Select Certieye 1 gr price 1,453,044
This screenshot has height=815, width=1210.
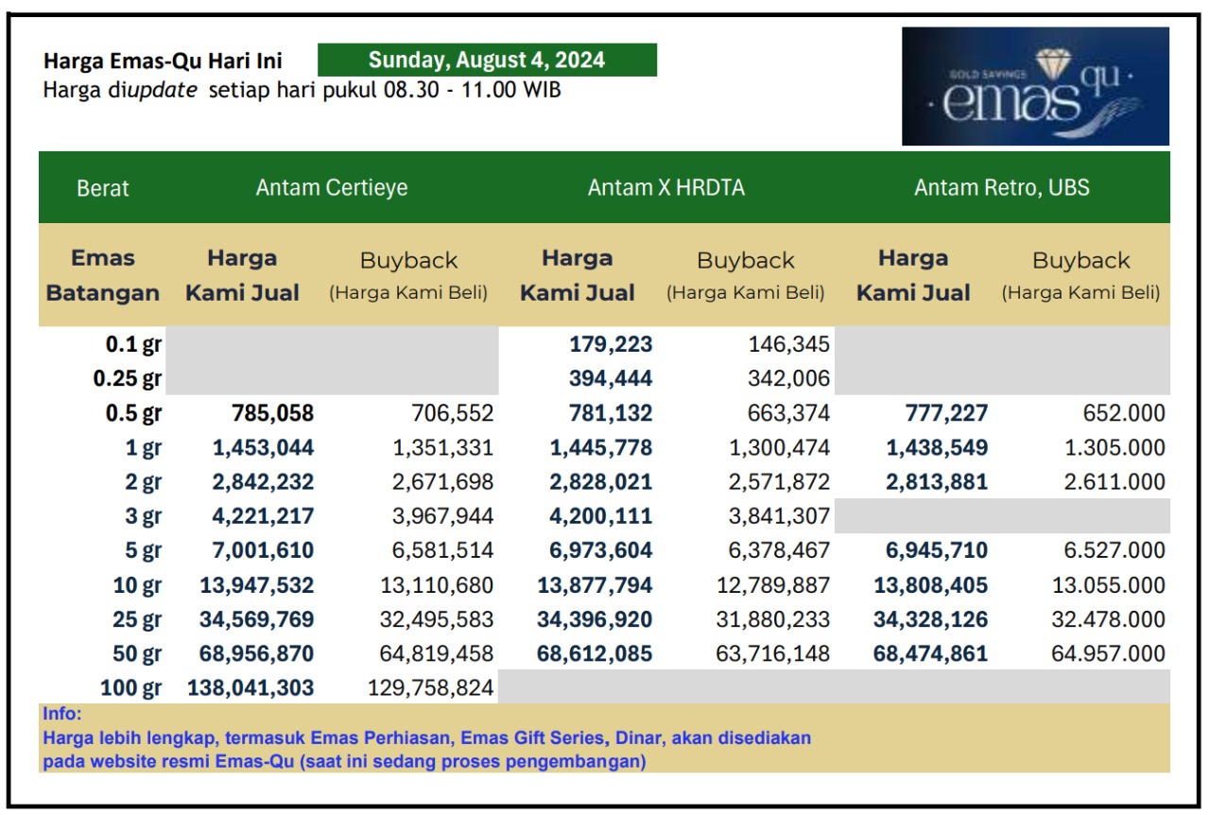(263, 448)
